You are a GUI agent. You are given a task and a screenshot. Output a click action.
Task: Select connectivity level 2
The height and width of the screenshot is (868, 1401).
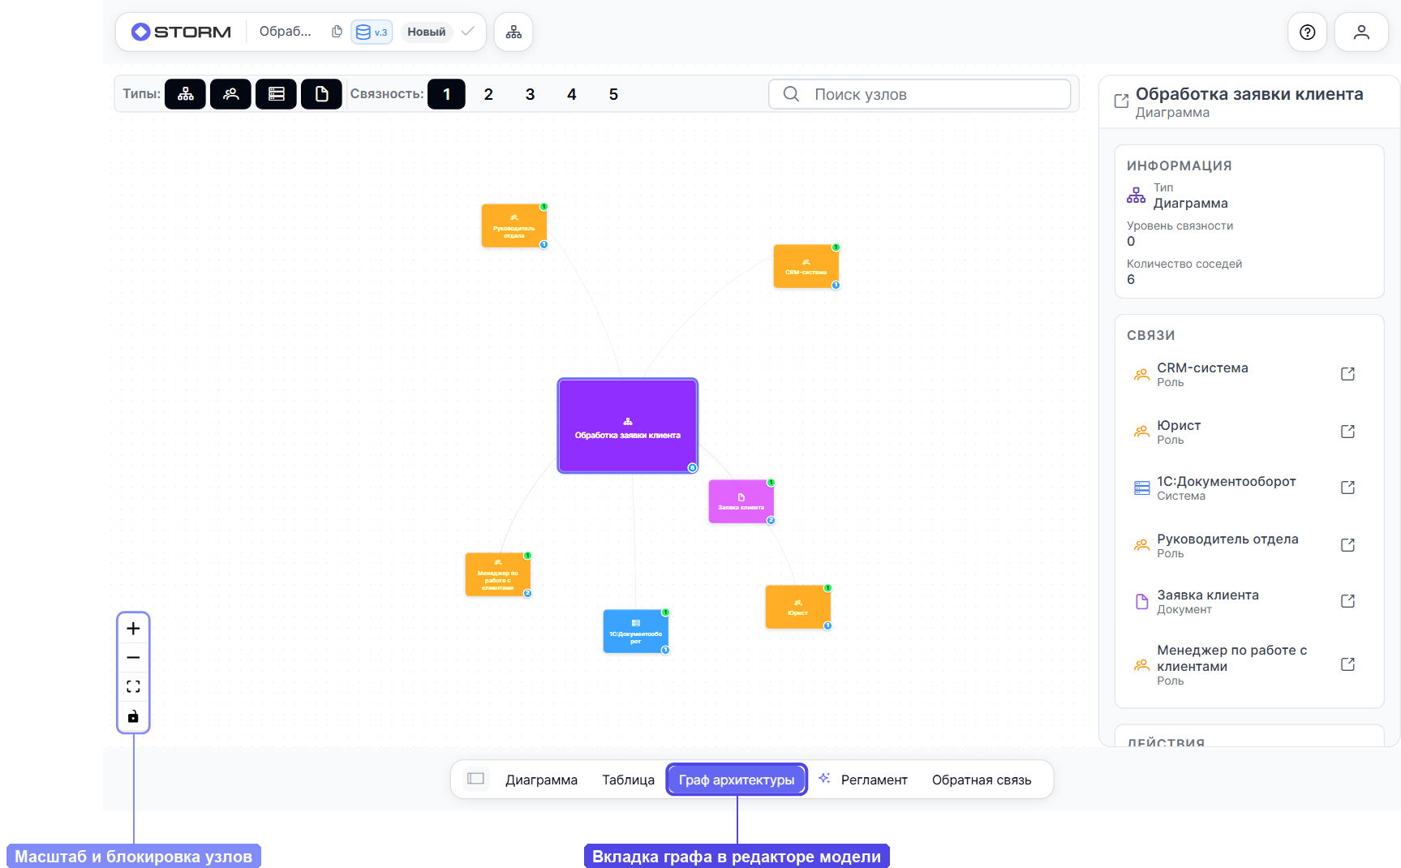point(488,94)
